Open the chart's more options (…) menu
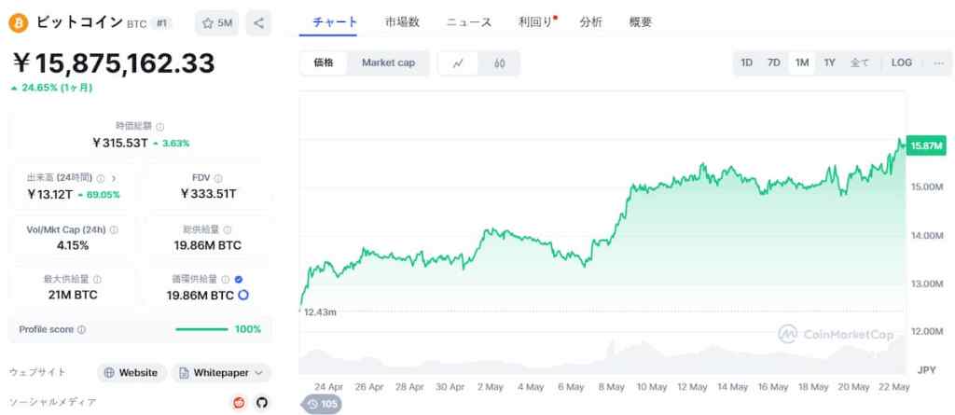Viewport: 955px width, 415px height. click(x=937, y=62)
